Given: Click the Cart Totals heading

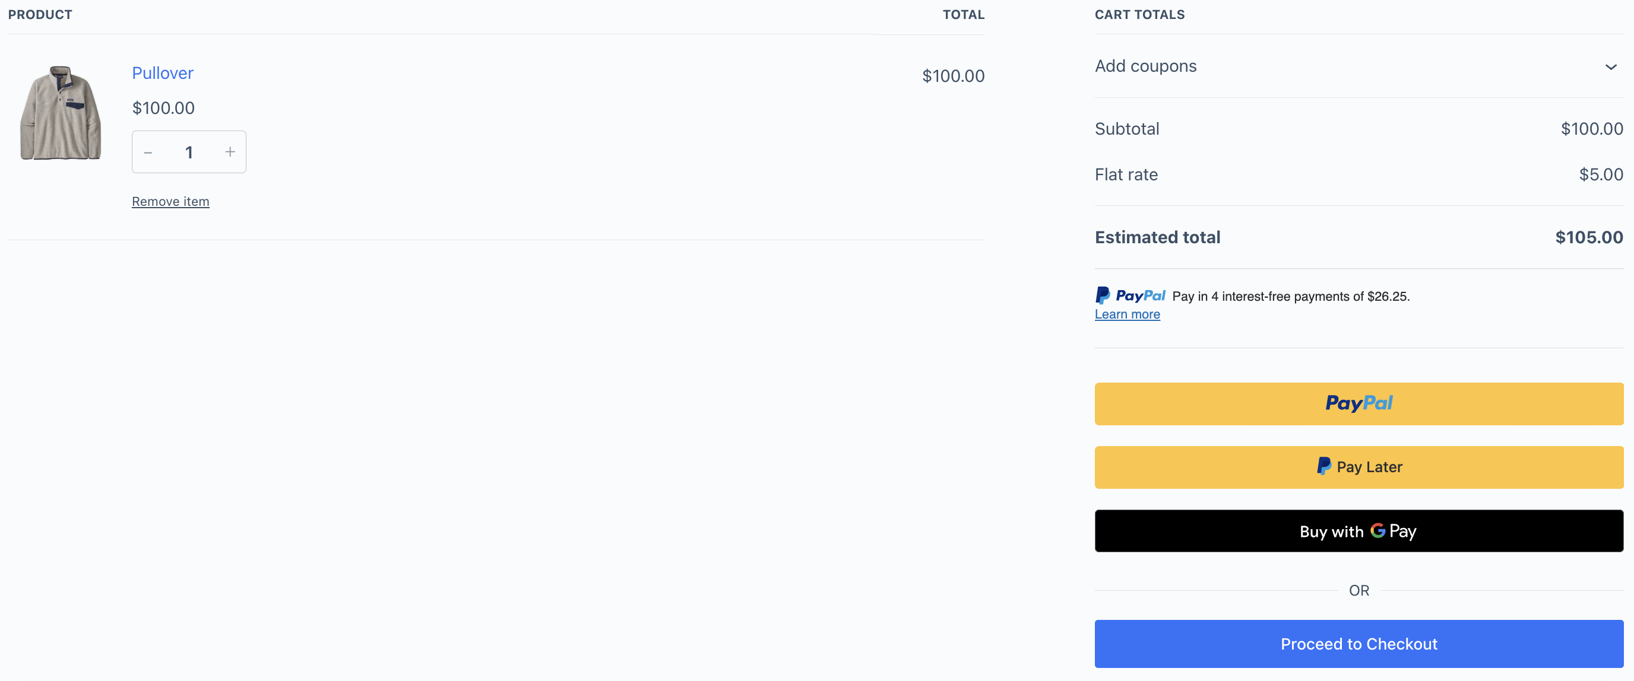Looking at the screenshot, I should 1139,15.
